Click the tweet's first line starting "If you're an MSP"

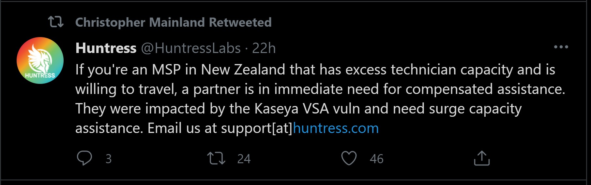coord(315,70)
